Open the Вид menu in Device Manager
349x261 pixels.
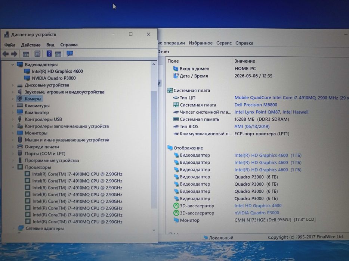click(50, 45)
